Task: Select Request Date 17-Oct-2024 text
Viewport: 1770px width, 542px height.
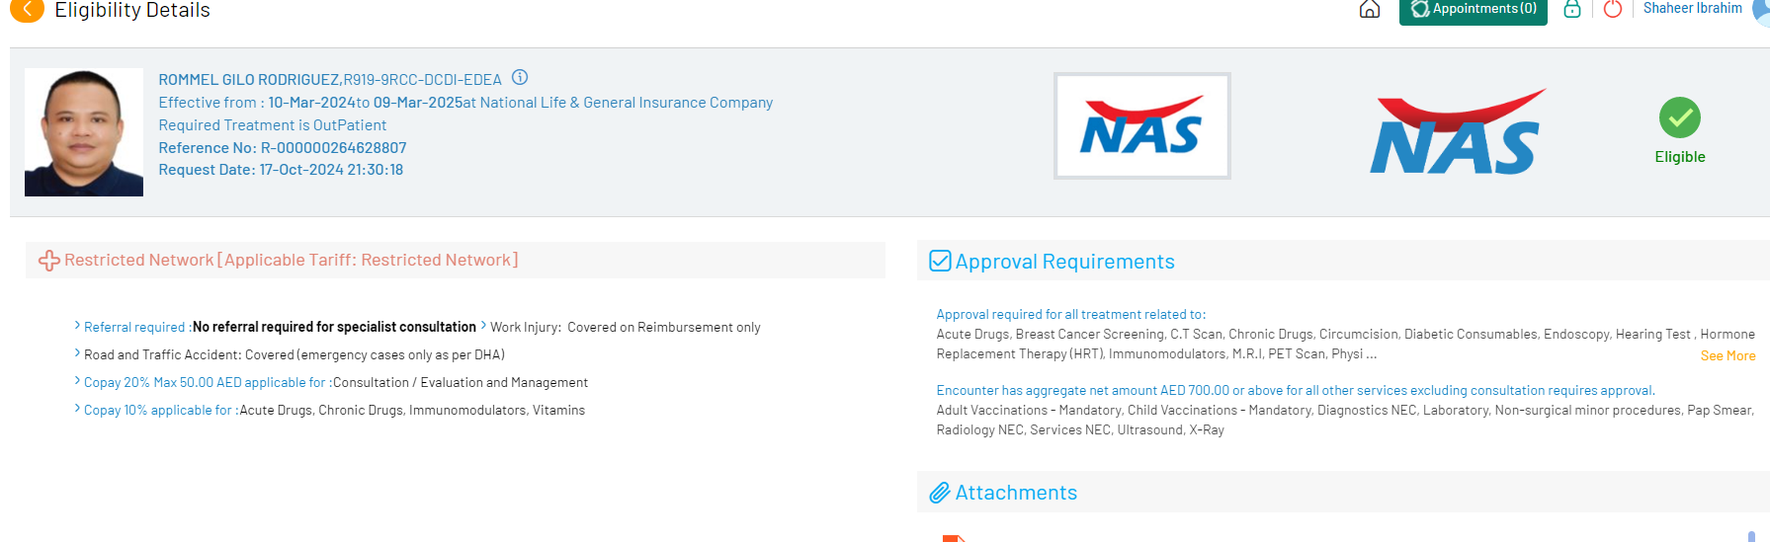Action: pos(281,170)
